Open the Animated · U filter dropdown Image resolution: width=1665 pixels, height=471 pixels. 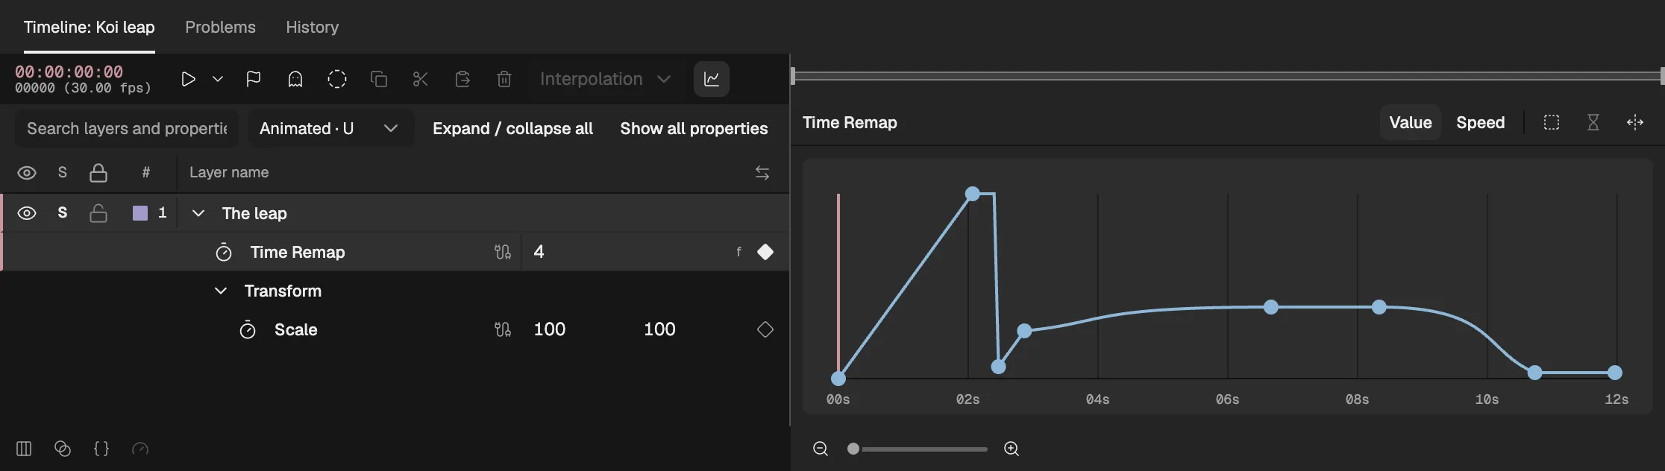click(330, 128)
